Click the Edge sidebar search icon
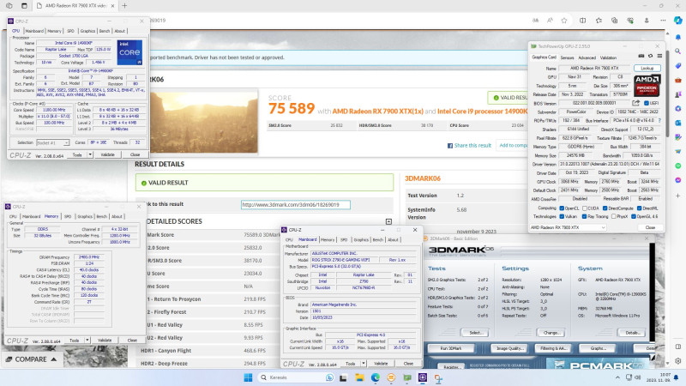This screenshot has width=686, height=386. click(678, 51)
